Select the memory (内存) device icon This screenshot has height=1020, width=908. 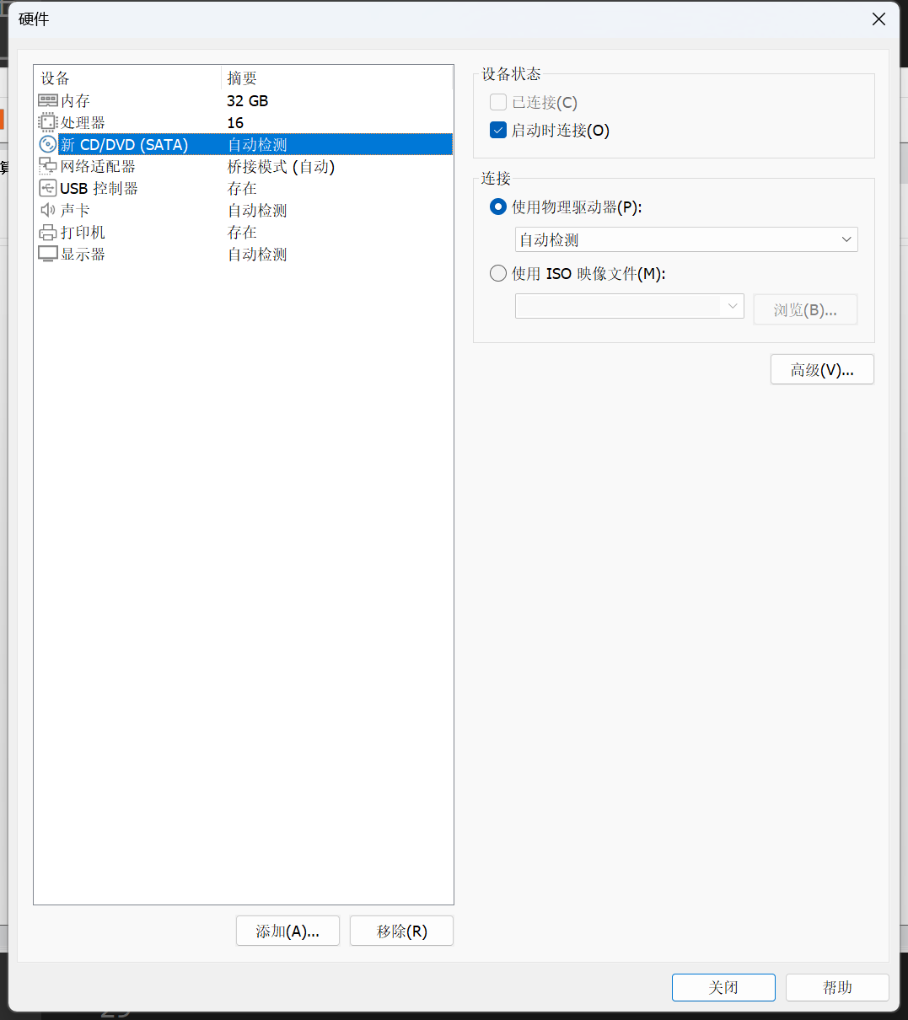pos(48,100)
